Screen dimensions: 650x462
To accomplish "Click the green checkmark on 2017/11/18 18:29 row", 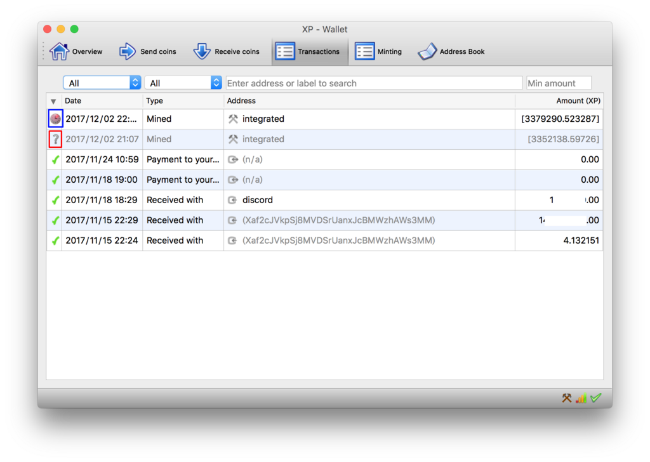I will point(55,200).
